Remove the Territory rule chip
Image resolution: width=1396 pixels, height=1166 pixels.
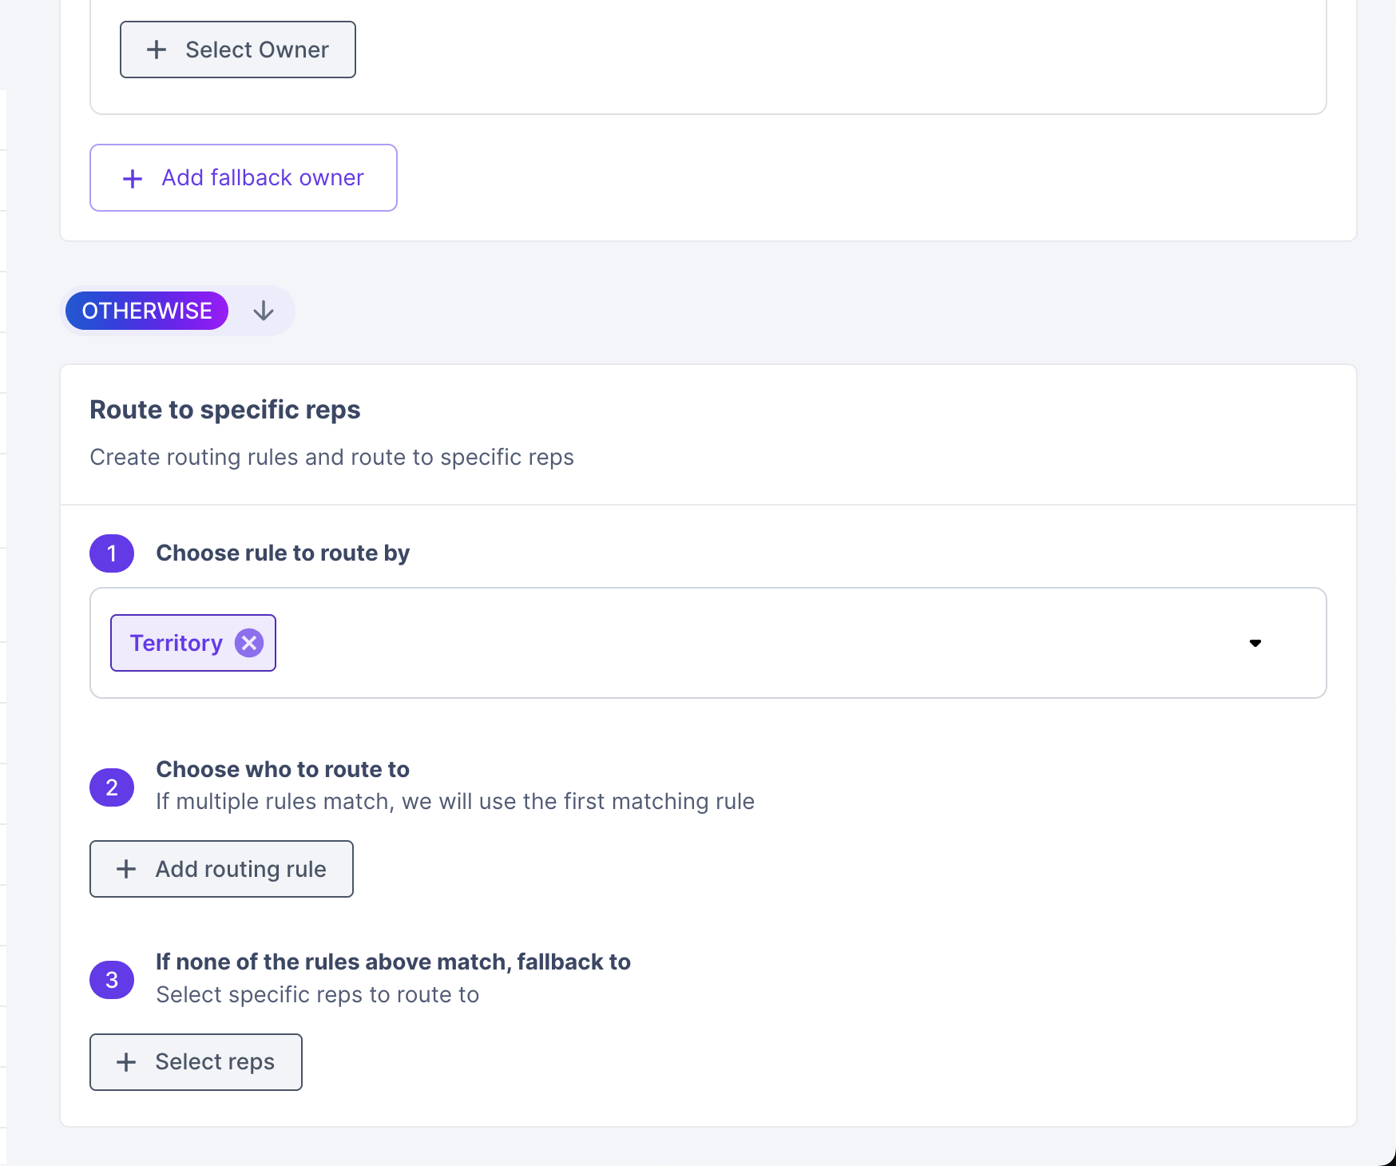pos(249,643)
